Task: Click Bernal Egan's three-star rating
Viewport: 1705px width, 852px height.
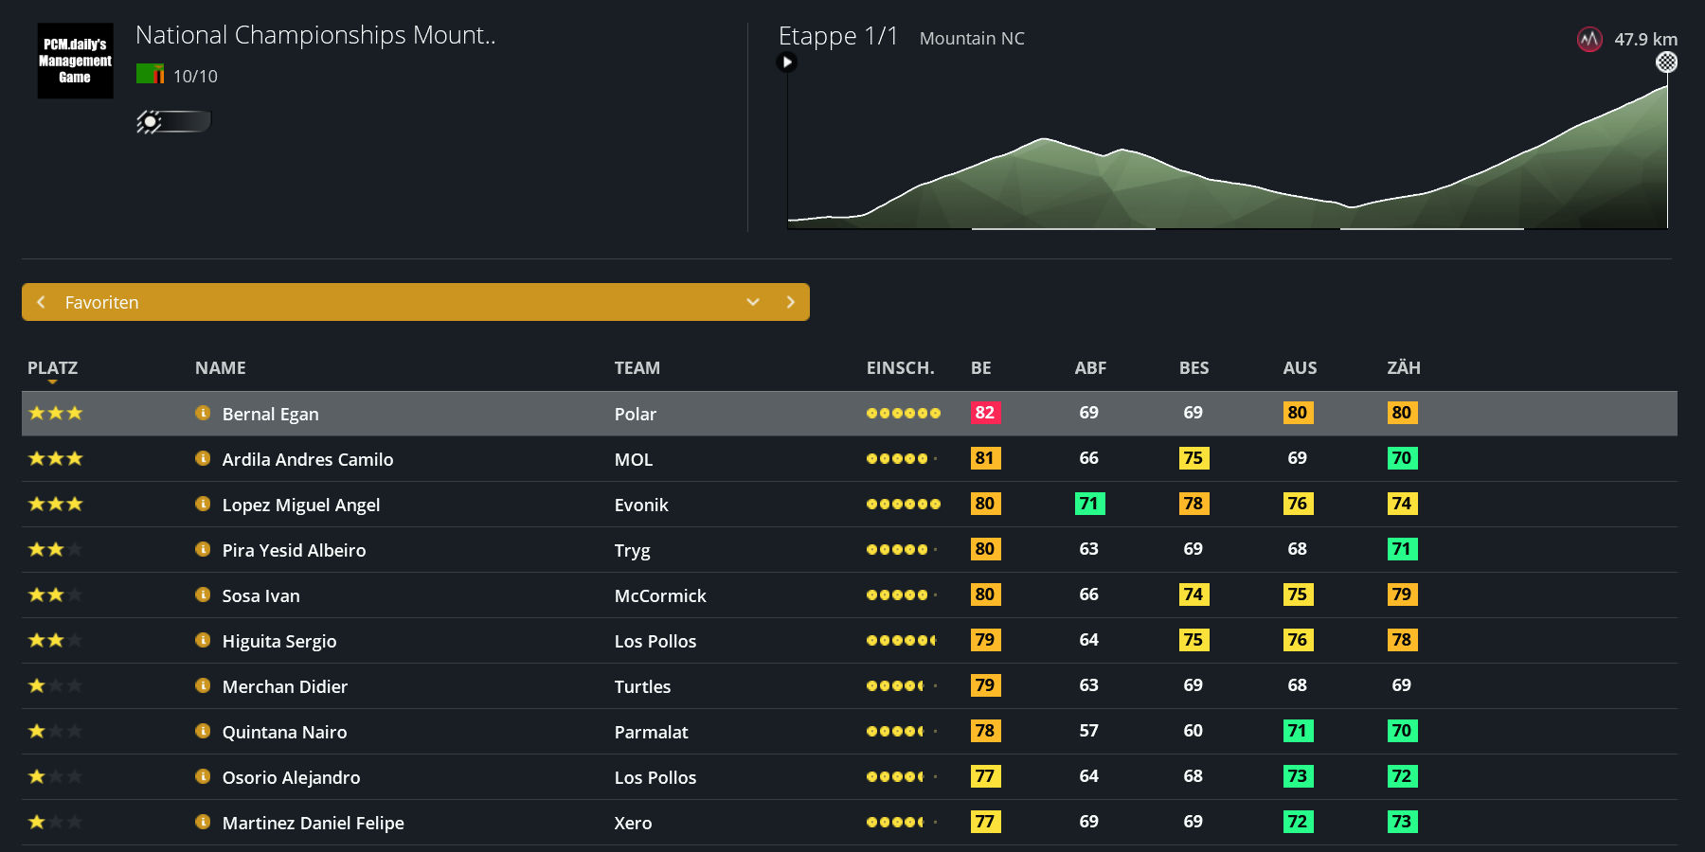Action: click(56, 413)
